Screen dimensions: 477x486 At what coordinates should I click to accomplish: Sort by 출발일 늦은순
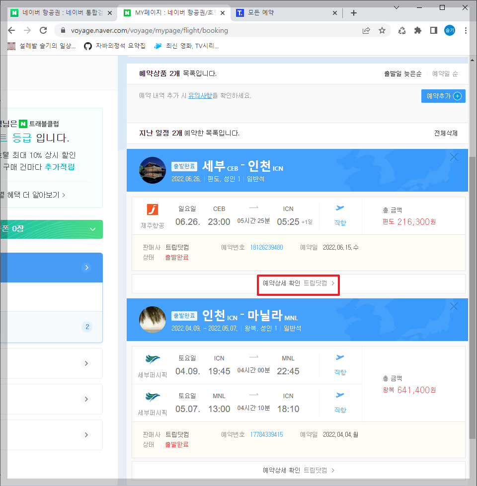(402, 74)
